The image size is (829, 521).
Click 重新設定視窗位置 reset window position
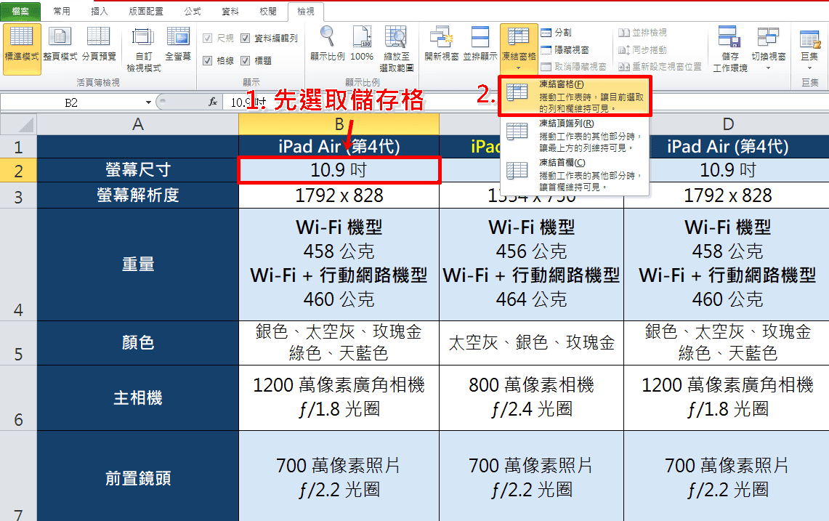660,67
